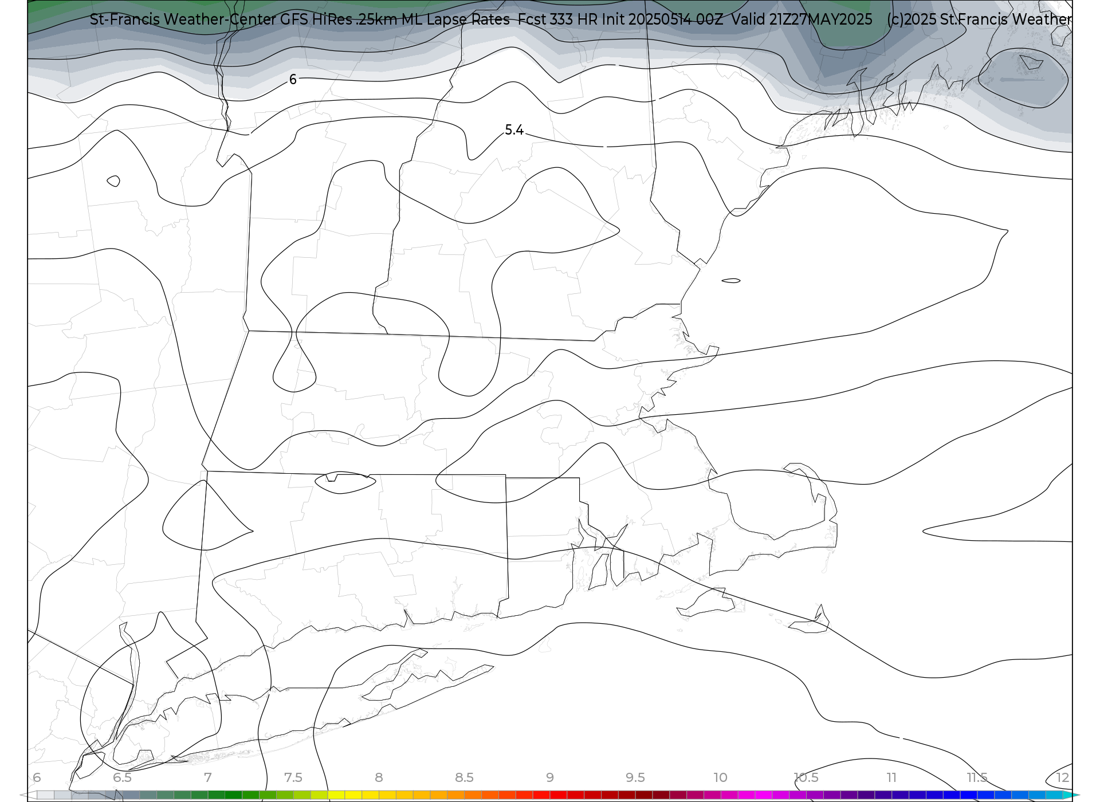Click the colorbar tick label 11.5
The image size is (1100, 802).
977,778
